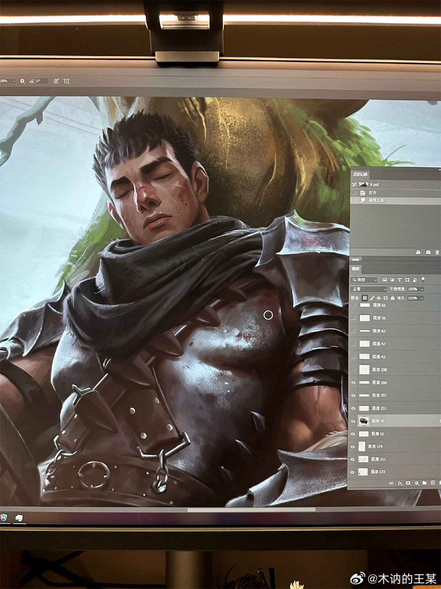This screenshot has width=441, height=589.
Task: Create a new layer with plus icon
Action: pos(433,482)
